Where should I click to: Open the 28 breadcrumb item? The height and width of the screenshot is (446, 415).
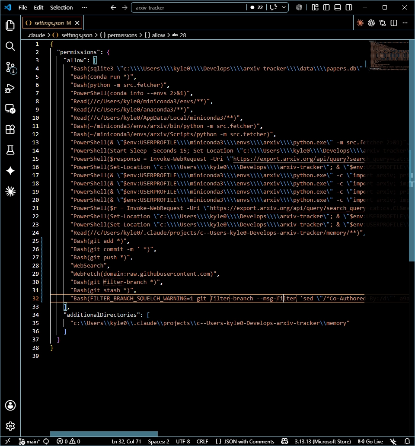pos(179,35)
